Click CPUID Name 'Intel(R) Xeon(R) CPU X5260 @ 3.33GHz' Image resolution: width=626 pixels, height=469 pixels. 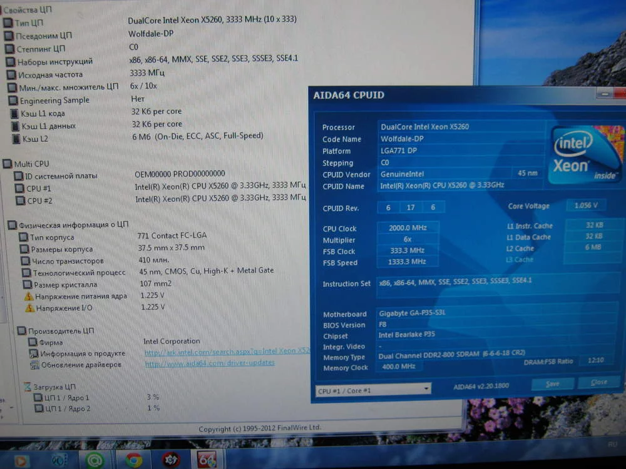[x=460, y=186]
